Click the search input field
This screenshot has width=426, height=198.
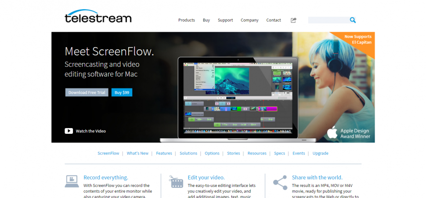329,20
